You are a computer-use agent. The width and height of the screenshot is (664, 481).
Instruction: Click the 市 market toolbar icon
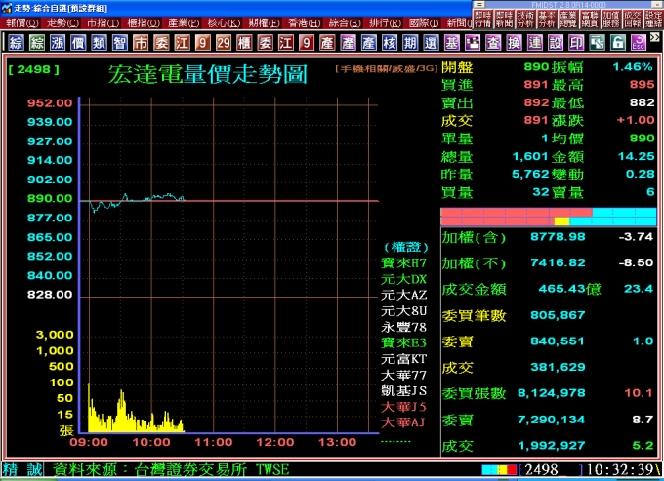pos(141,43)
